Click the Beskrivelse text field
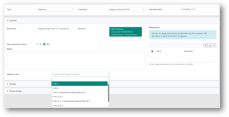Image resolution: width=229 pixels, height=117 pixels. point(55,28)
